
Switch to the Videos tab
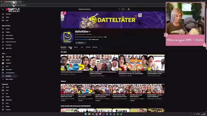point(70,47)
